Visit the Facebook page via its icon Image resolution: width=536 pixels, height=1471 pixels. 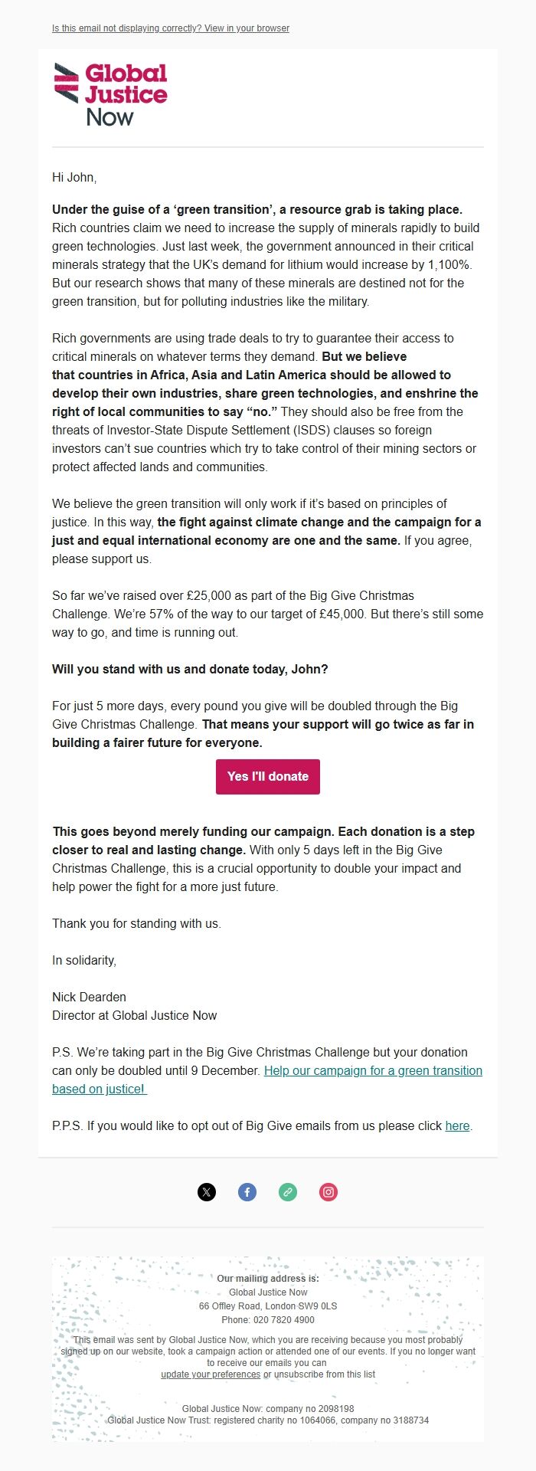(247, 1192)
